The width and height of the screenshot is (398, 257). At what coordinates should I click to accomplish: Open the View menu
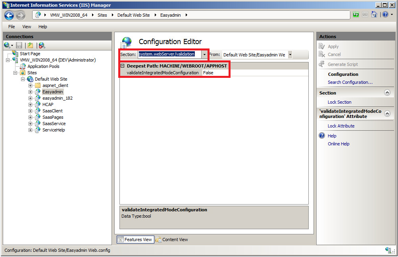coord(27,27)
